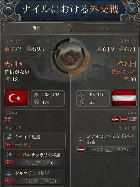The width and height of the screenshot is (140, 187).
Task: Click the シナイの返還 war goal icon
Action: tap(9, 137)
